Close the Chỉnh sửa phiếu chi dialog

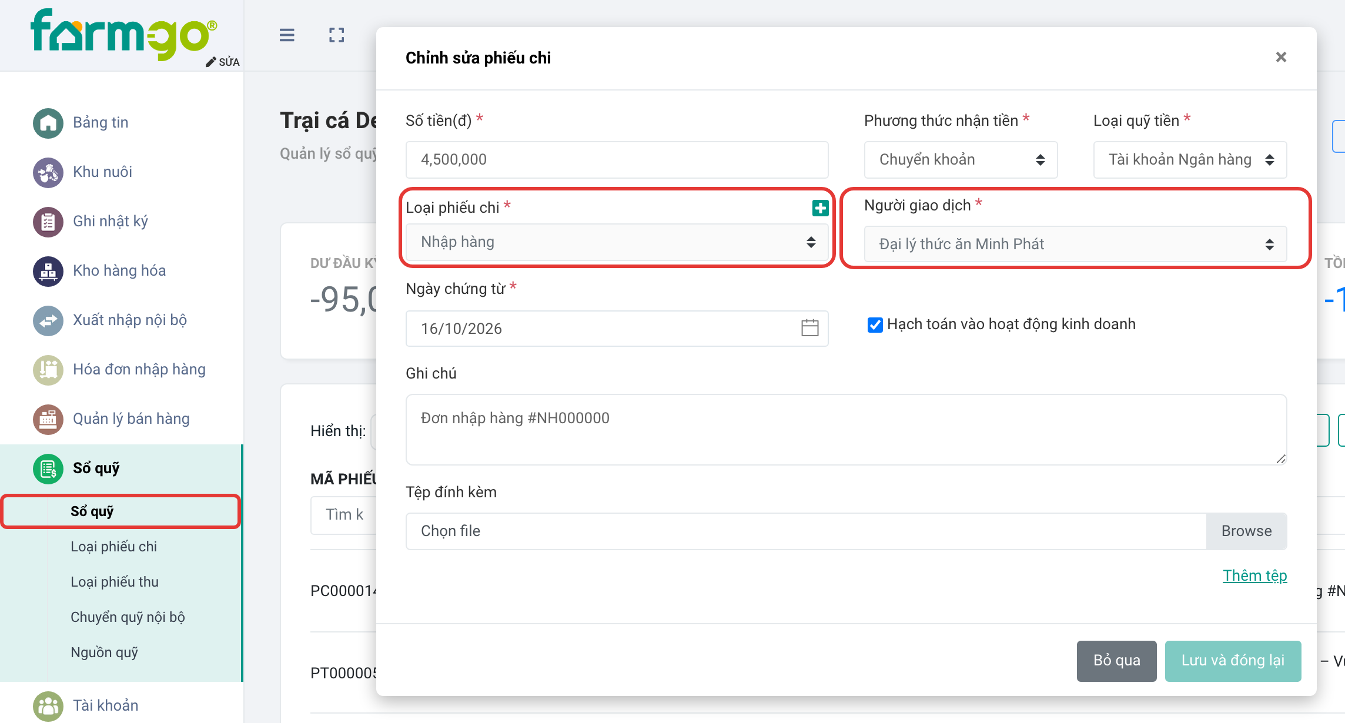1282,57
